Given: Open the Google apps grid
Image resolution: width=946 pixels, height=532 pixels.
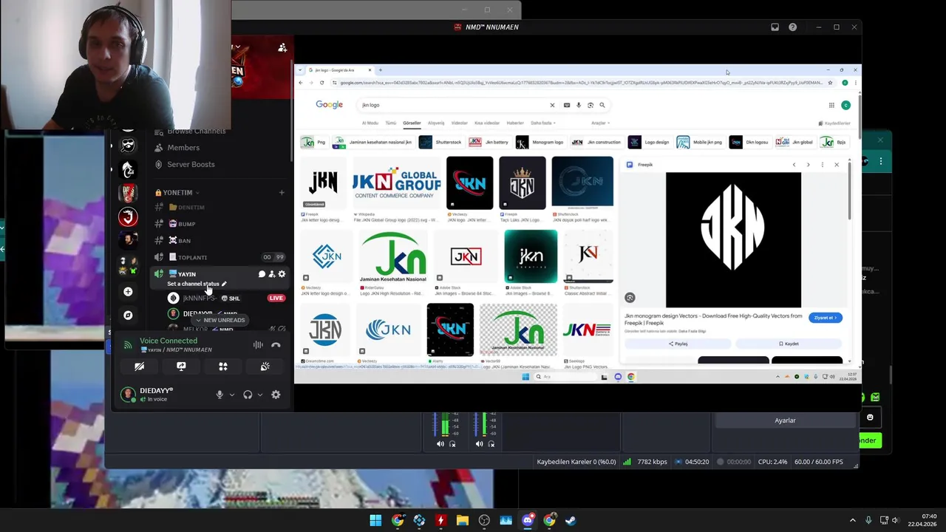Looking at the screenshot, I should (831, 105).
